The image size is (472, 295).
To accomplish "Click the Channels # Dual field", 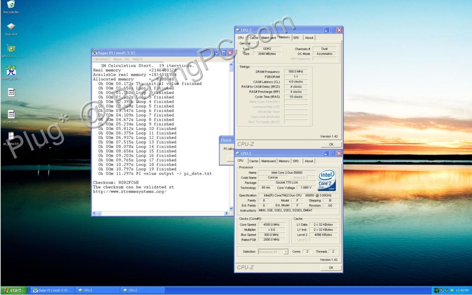I will [x=324, y=48].
